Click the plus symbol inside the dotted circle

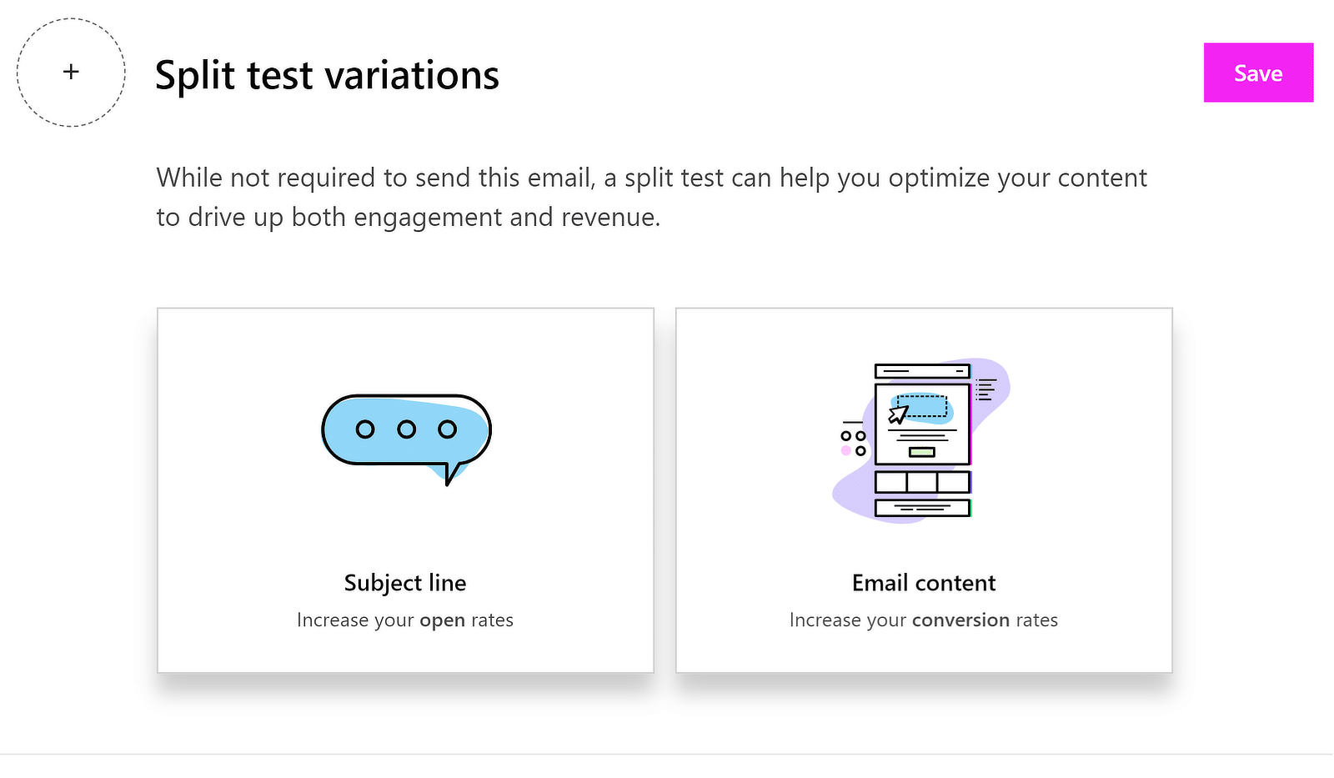click(x=71, y=73)
